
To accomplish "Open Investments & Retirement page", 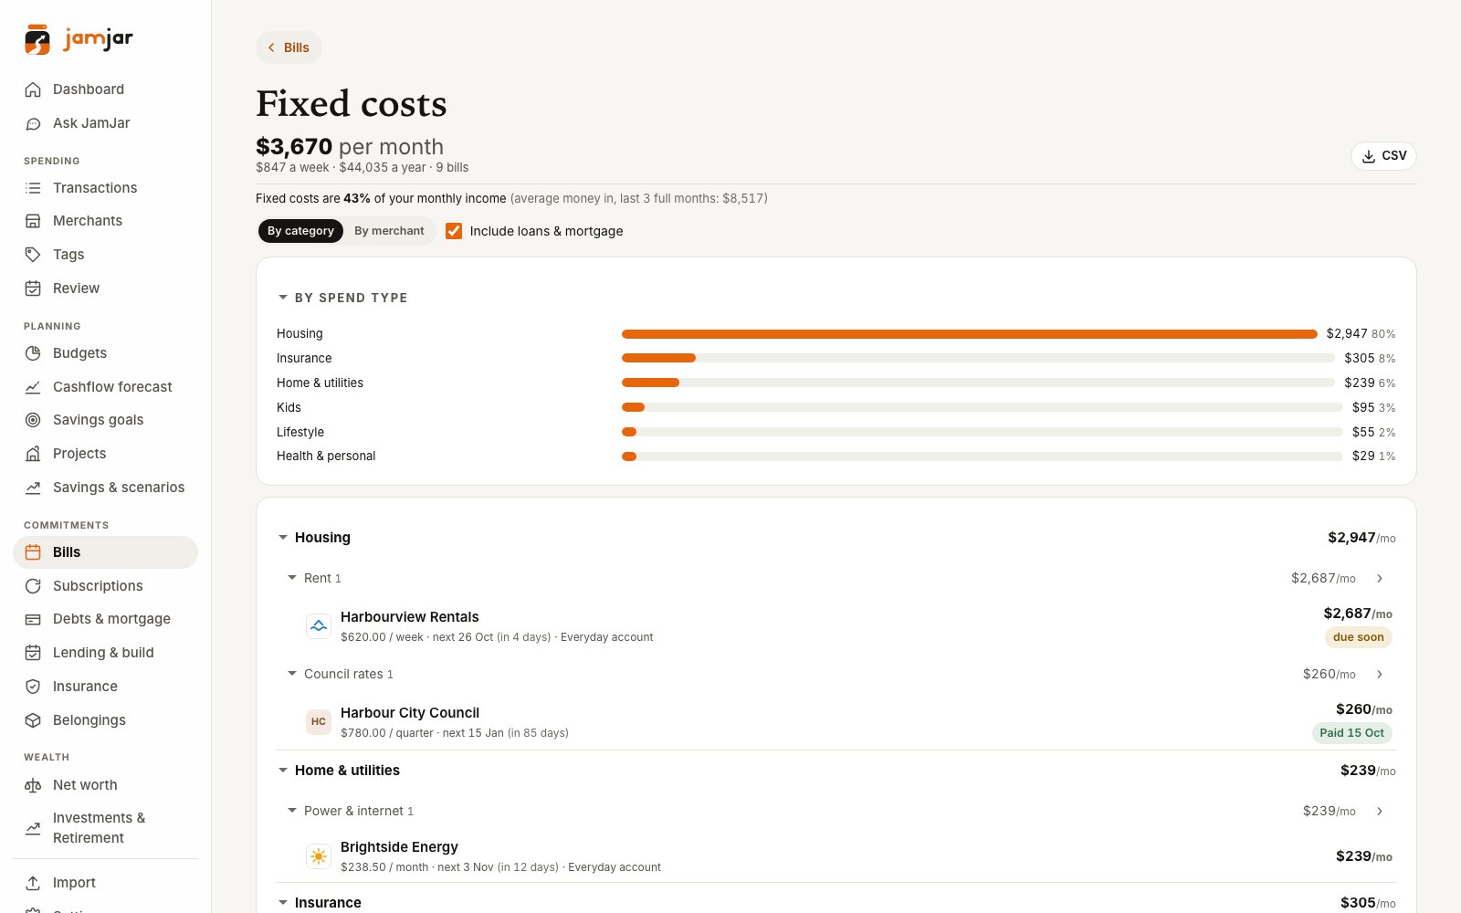I will [x=105, y=828].
